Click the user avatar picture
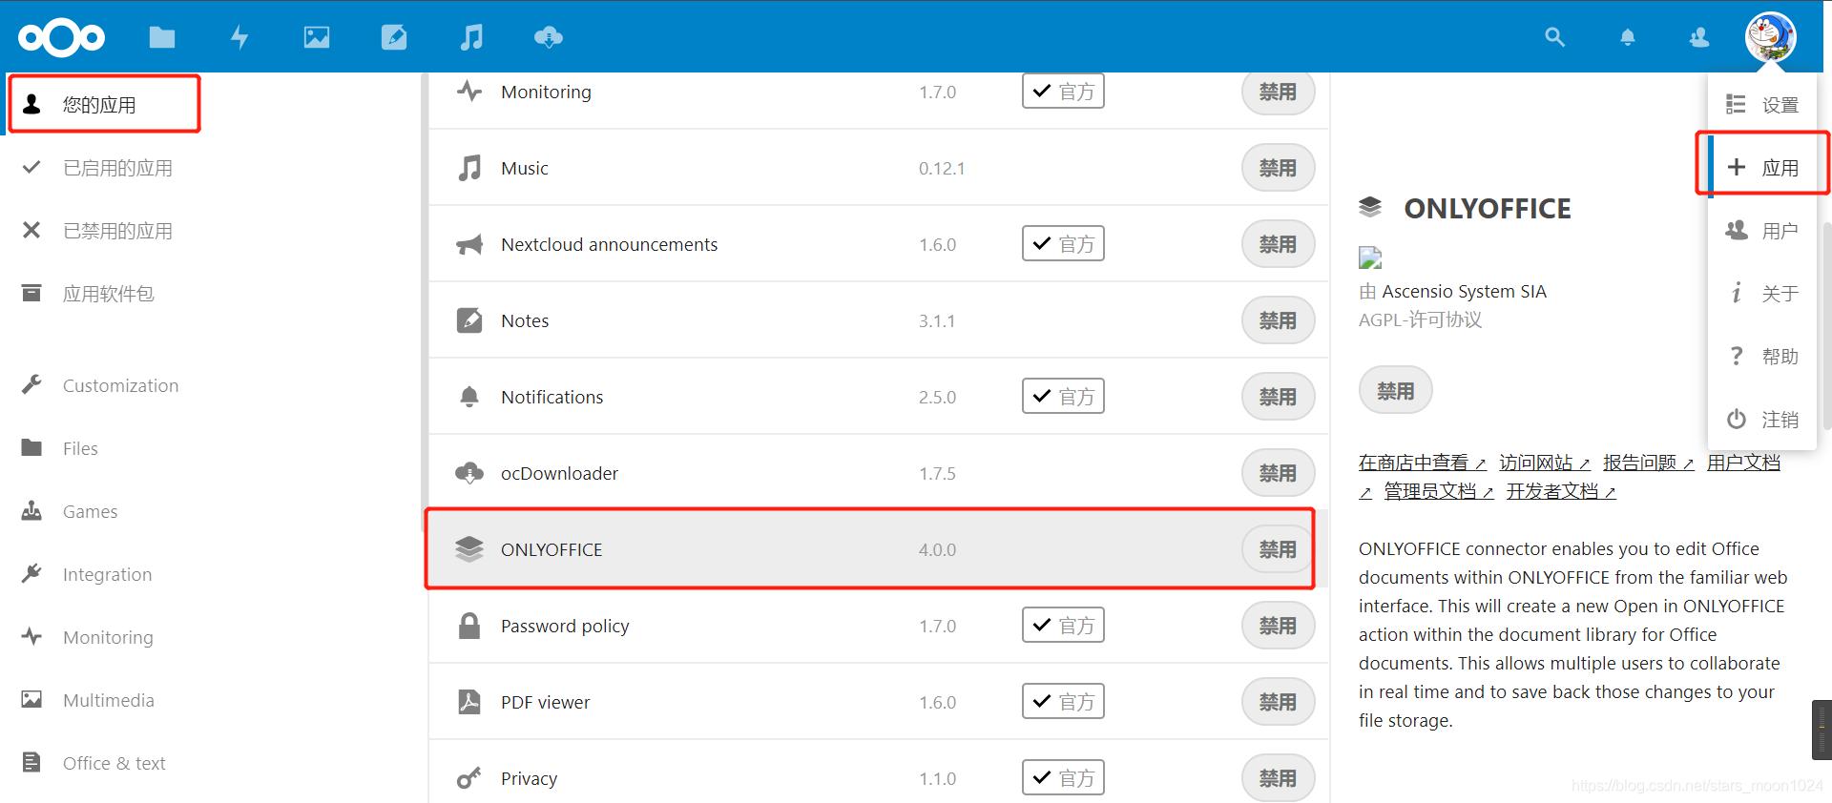This screenshot has width=1832, height=803. click(x=1771, y=36)
